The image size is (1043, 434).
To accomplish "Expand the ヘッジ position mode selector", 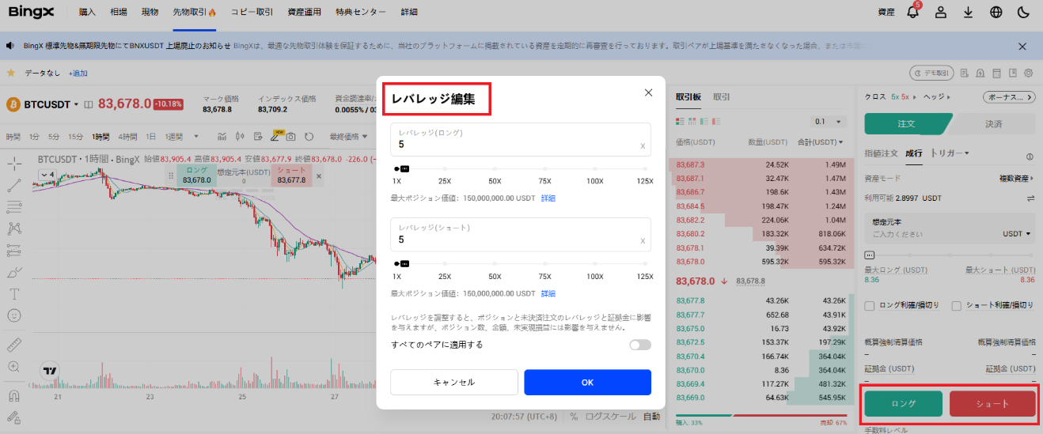I will pos(935,97).
